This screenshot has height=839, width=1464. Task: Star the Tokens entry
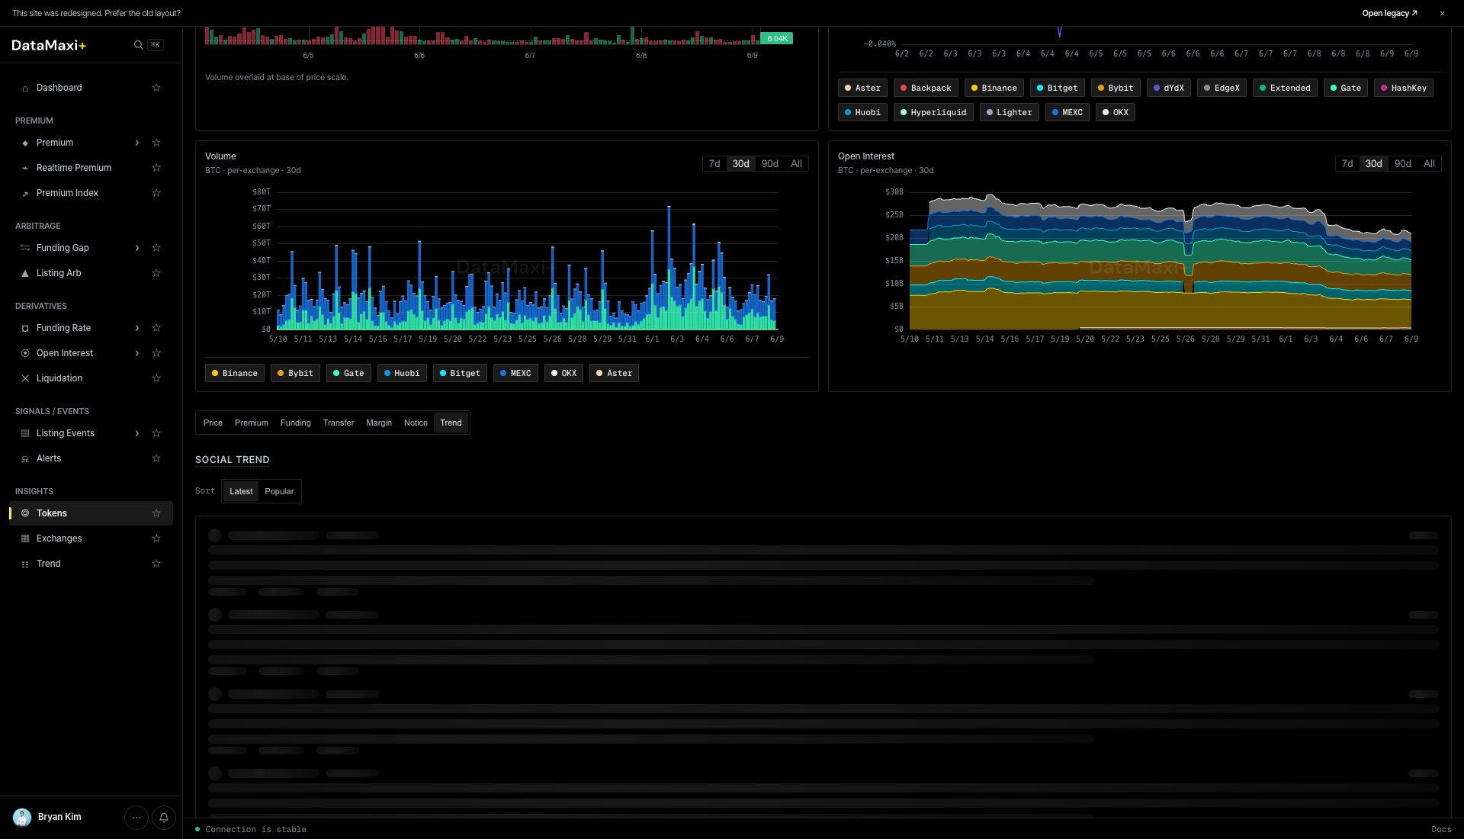click(156, 513)
